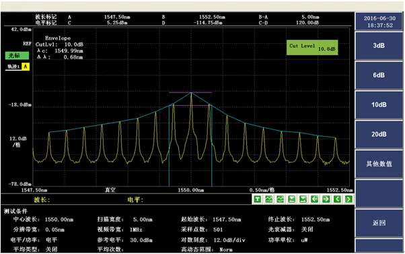Screen dimensions: 405x254
Task: Click λc 1549.99nm value
Action: click(x=69, y=51)
